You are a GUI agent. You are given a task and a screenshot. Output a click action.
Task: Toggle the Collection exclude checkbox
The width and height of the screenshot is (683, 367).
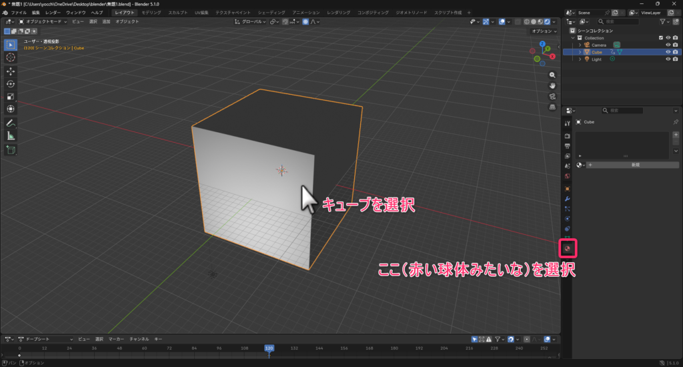(661, 38)
